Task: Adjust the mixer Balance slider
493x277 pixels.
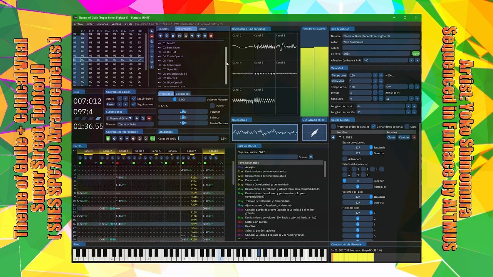Action: tap(183, 117)
